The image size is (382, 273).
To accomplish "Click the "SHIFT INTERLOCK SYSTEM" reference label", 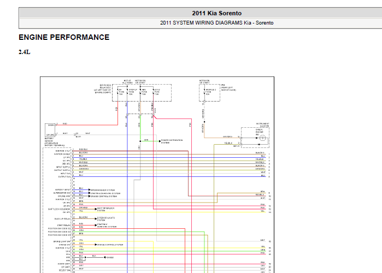I will pyautogui.click(x=105, y=209).
